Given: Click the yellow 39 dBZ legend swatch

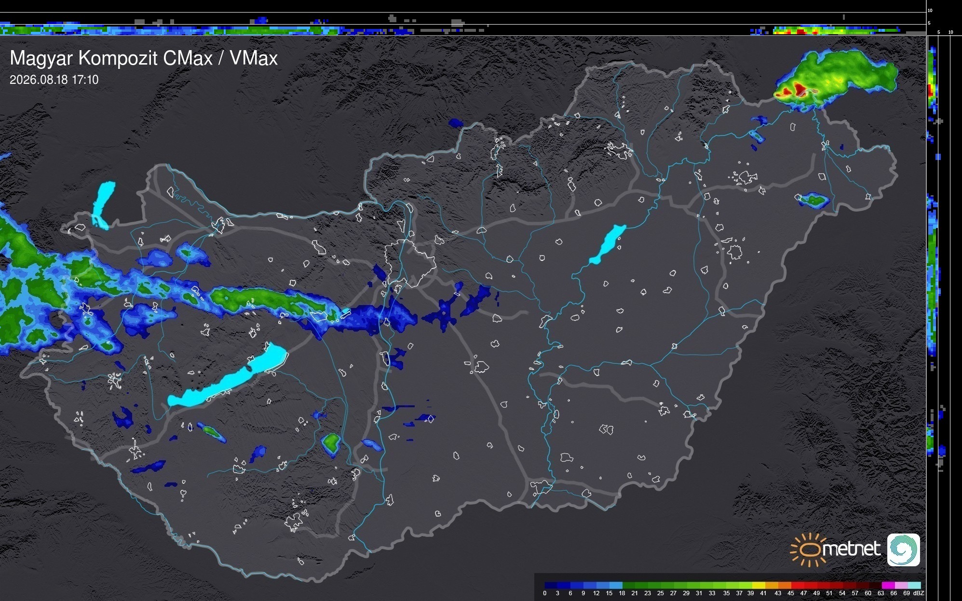Looking at the screenshot, I should [x=759, y=585].
